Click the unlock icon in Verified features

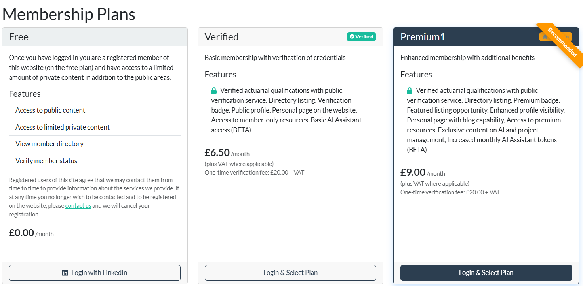[214, 90]
